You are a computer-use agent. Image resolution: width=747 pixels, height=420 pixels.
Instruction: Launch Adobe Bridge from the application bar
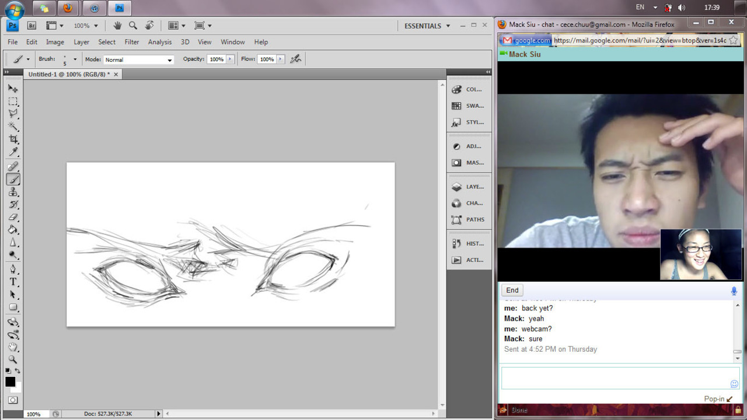(32, 26)
